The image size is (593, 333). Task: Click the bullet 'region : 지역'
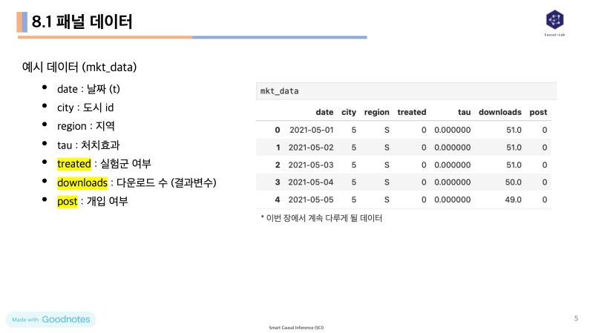point(86,126)
